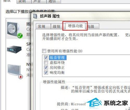
Task: Open the 声音 tab in sound window
Action: pos(39,2)
